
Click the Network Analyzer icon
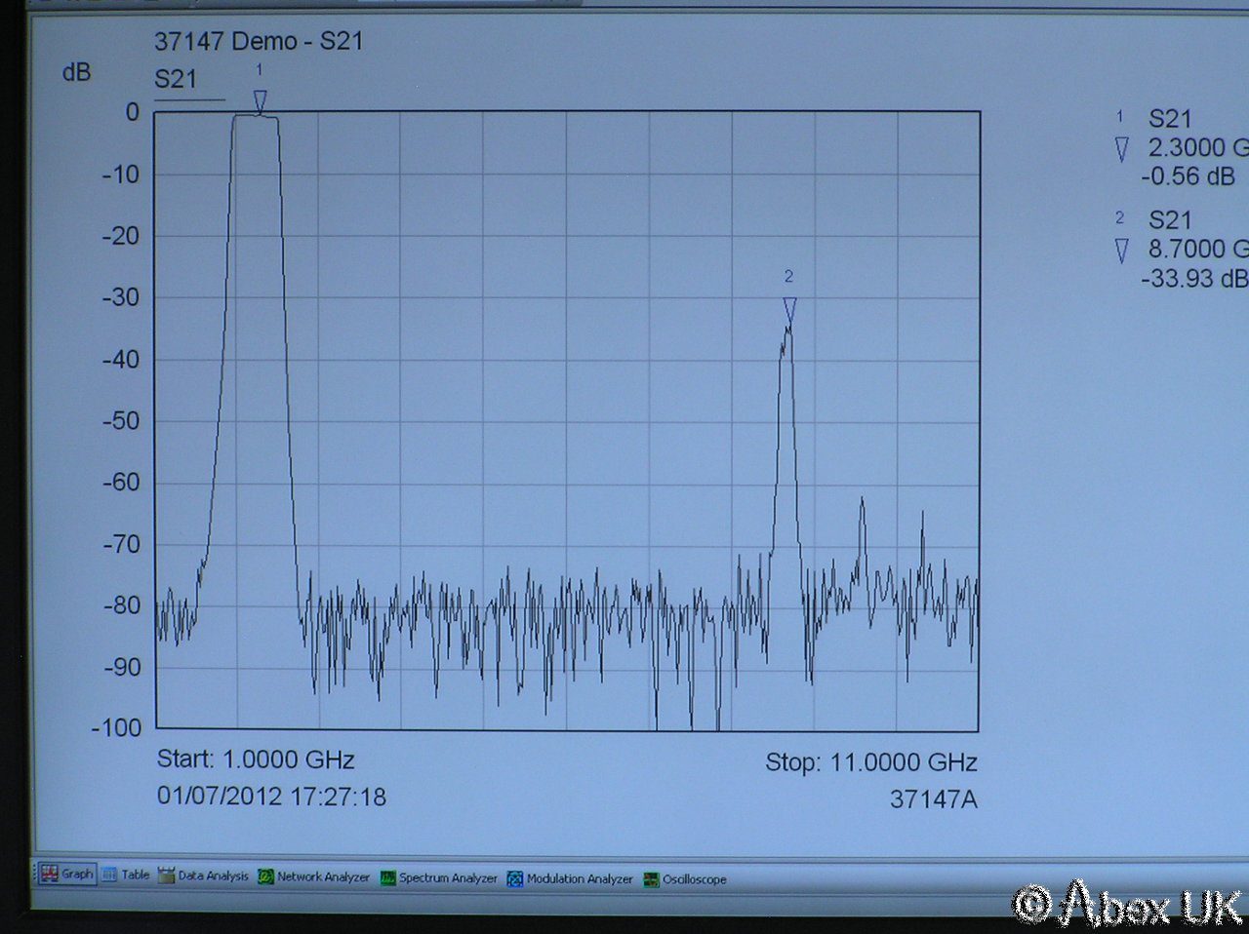tap(266, 876)
